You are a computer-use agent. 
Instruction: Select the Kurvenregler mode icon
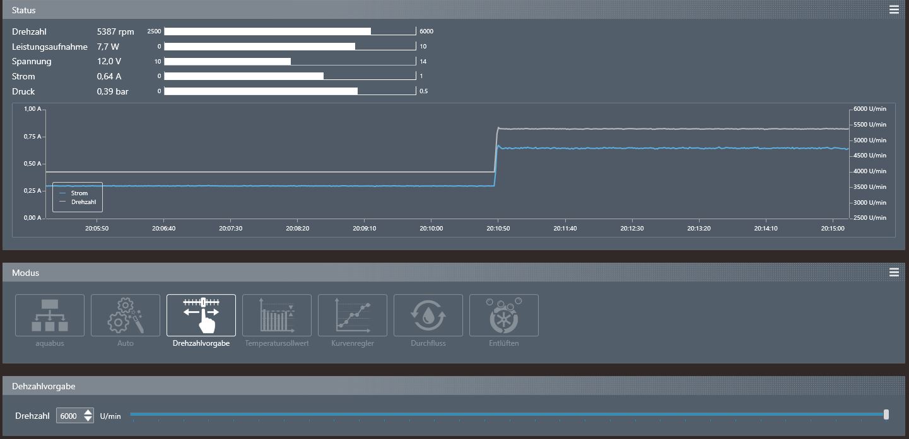tap(353, 315)
